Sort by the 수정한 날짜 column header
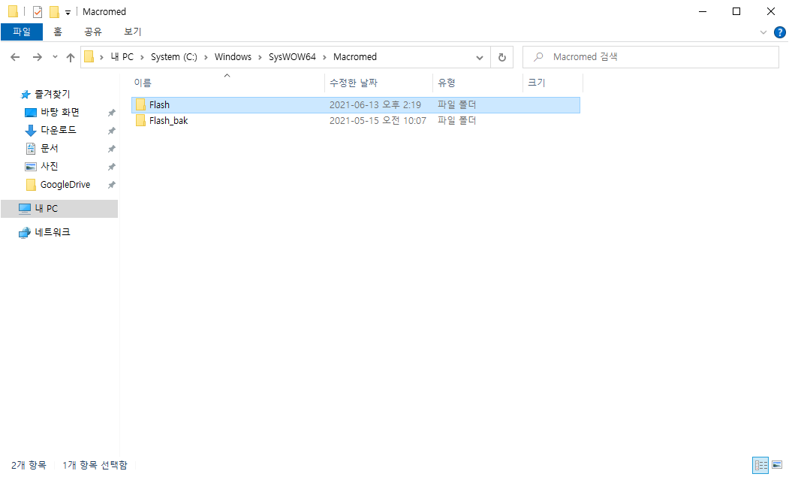The image size is (789, 477). pyautogui.click(x=379, y=83)
